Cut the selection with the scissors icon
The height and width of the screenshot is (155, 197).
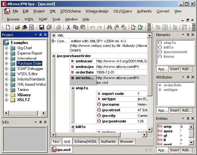(x=68, y=27)
